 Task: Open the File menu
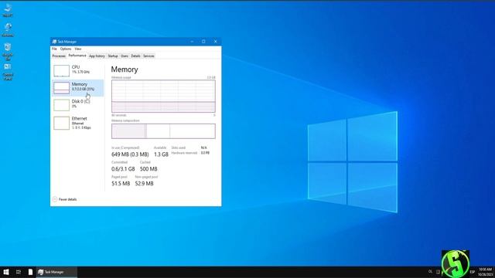(54, 49)
